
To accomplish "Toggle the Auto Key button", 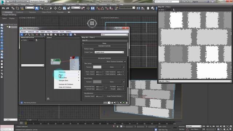I will (x=182, y=127).
